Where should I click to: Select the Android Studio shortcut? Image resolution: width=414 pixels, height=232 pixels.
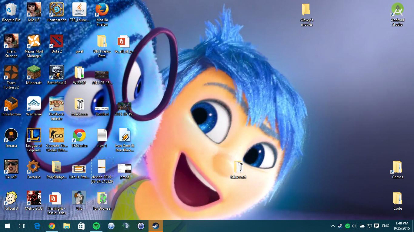[397, 14]
